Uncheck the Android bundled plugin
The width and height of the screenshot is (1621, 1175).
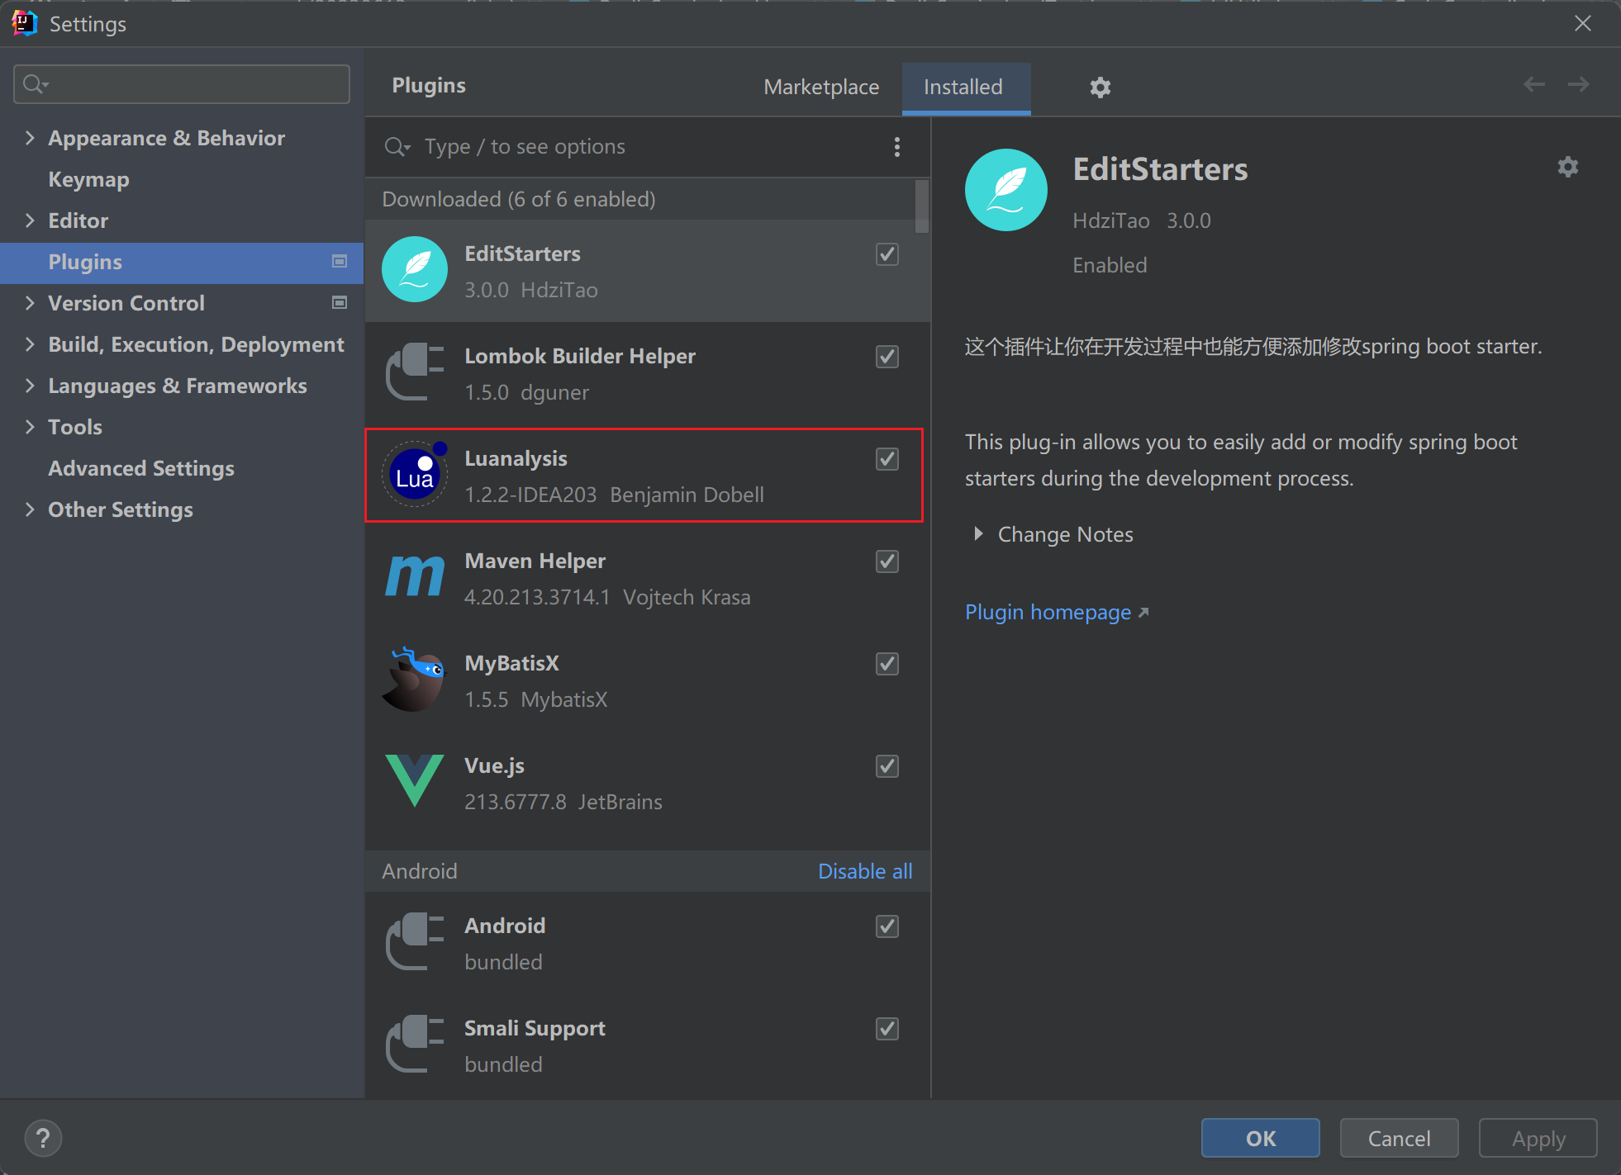[887, 926]
